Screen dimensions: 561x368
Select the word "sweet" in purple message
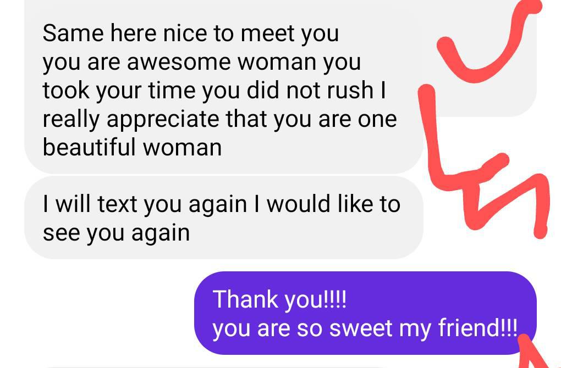(361, 328)
